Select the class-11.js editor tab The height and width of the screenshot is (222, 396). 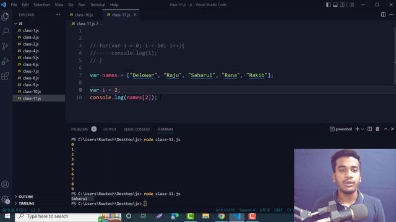click(121, 15)
